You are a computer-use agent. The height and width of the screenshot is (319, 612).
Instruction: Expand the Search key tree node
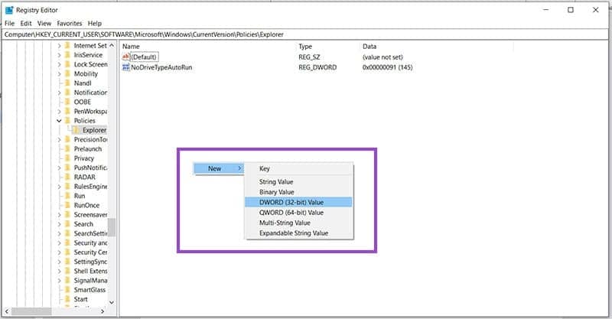[x=59, y=224]
